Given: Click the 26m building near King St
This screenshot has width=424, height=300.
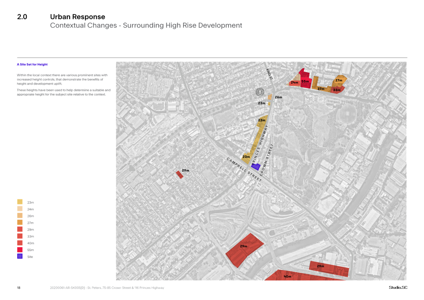Looking at the screenshot, I should pyautogui.click(x=270, y=97).
